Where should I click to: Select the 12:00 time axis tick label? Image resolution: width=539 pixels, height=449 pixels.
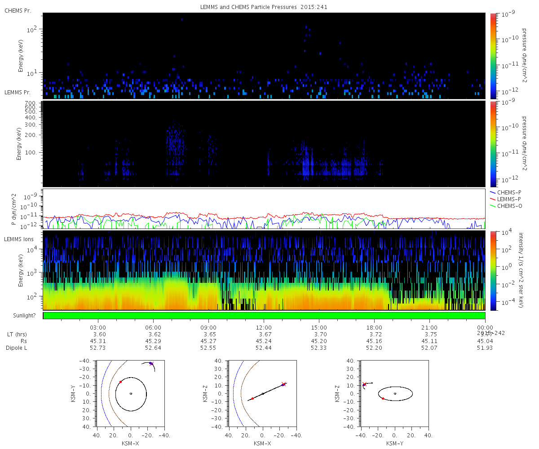tap(264, 327)
